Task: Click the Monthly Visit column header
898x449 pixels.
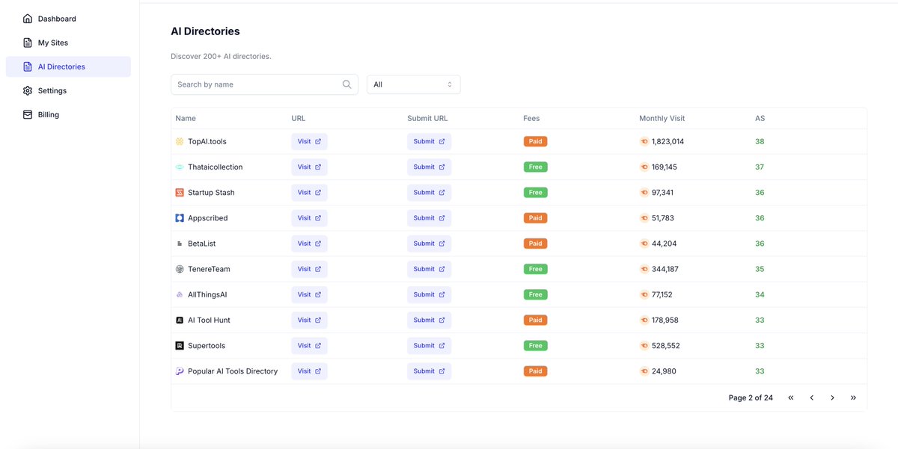Action: point(662,118)
